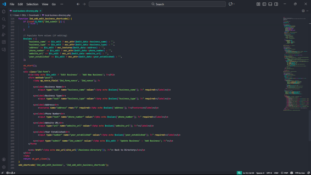
Task: Open the Manage gear icon
Action: 4,167
